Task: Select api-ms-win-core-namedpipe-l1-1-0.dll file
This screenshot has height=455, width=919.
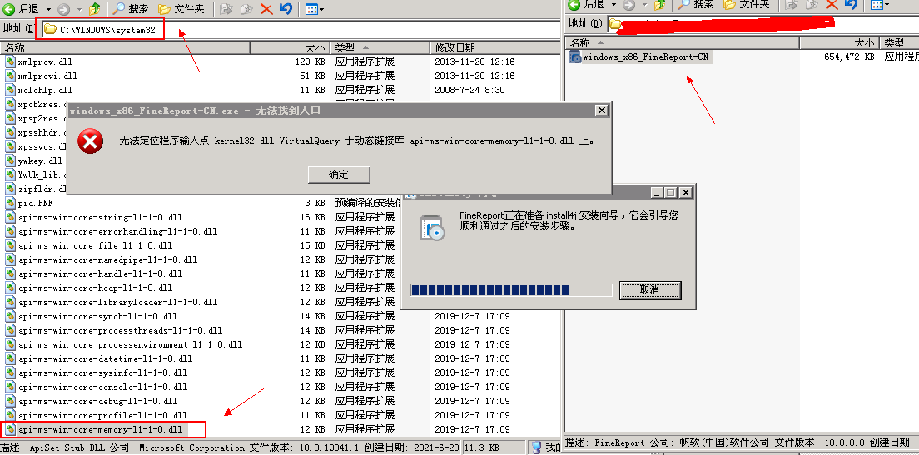Action: click(108, 260)
